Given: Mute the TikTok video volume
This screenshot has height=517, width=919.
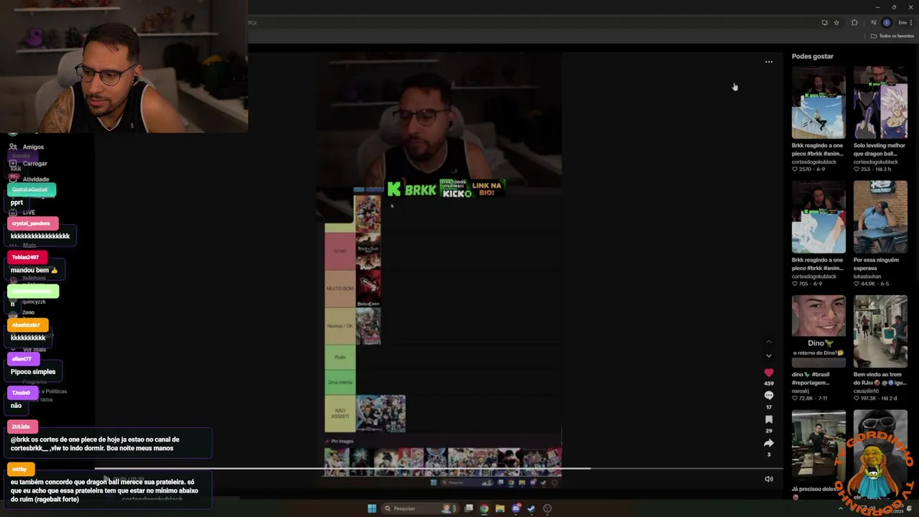Looking at the screenshot, I should [768, 479].
